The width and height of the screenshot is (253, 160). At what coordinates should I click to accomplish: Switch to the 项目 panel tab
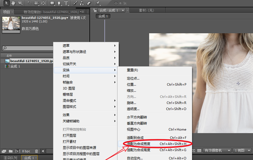[x=6, y=12]
